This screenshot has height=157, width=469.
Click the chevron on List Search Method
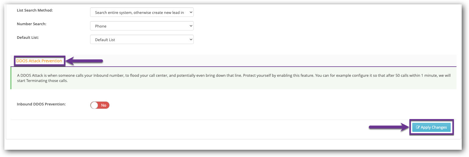(x=191, y=12)
